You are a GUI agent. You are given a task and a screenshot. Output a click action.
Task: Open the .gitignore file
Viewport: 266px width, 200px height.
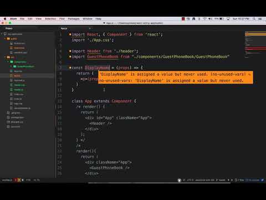(14, 113)
